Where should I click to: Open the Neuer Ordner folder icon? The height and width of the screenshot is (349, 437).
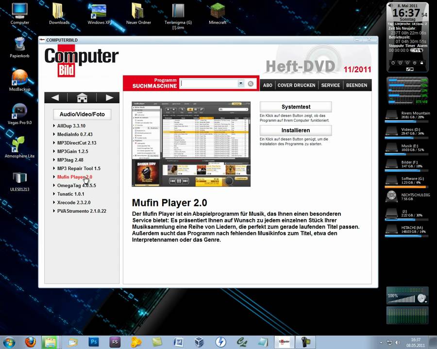click(138, 14)
